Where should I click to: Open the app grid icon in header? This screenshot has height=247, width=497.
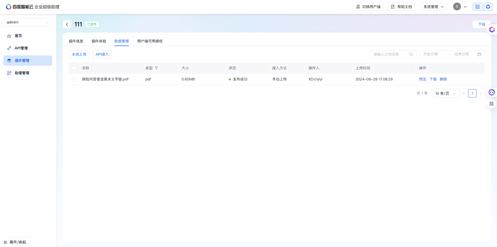(x=478, y=7)
